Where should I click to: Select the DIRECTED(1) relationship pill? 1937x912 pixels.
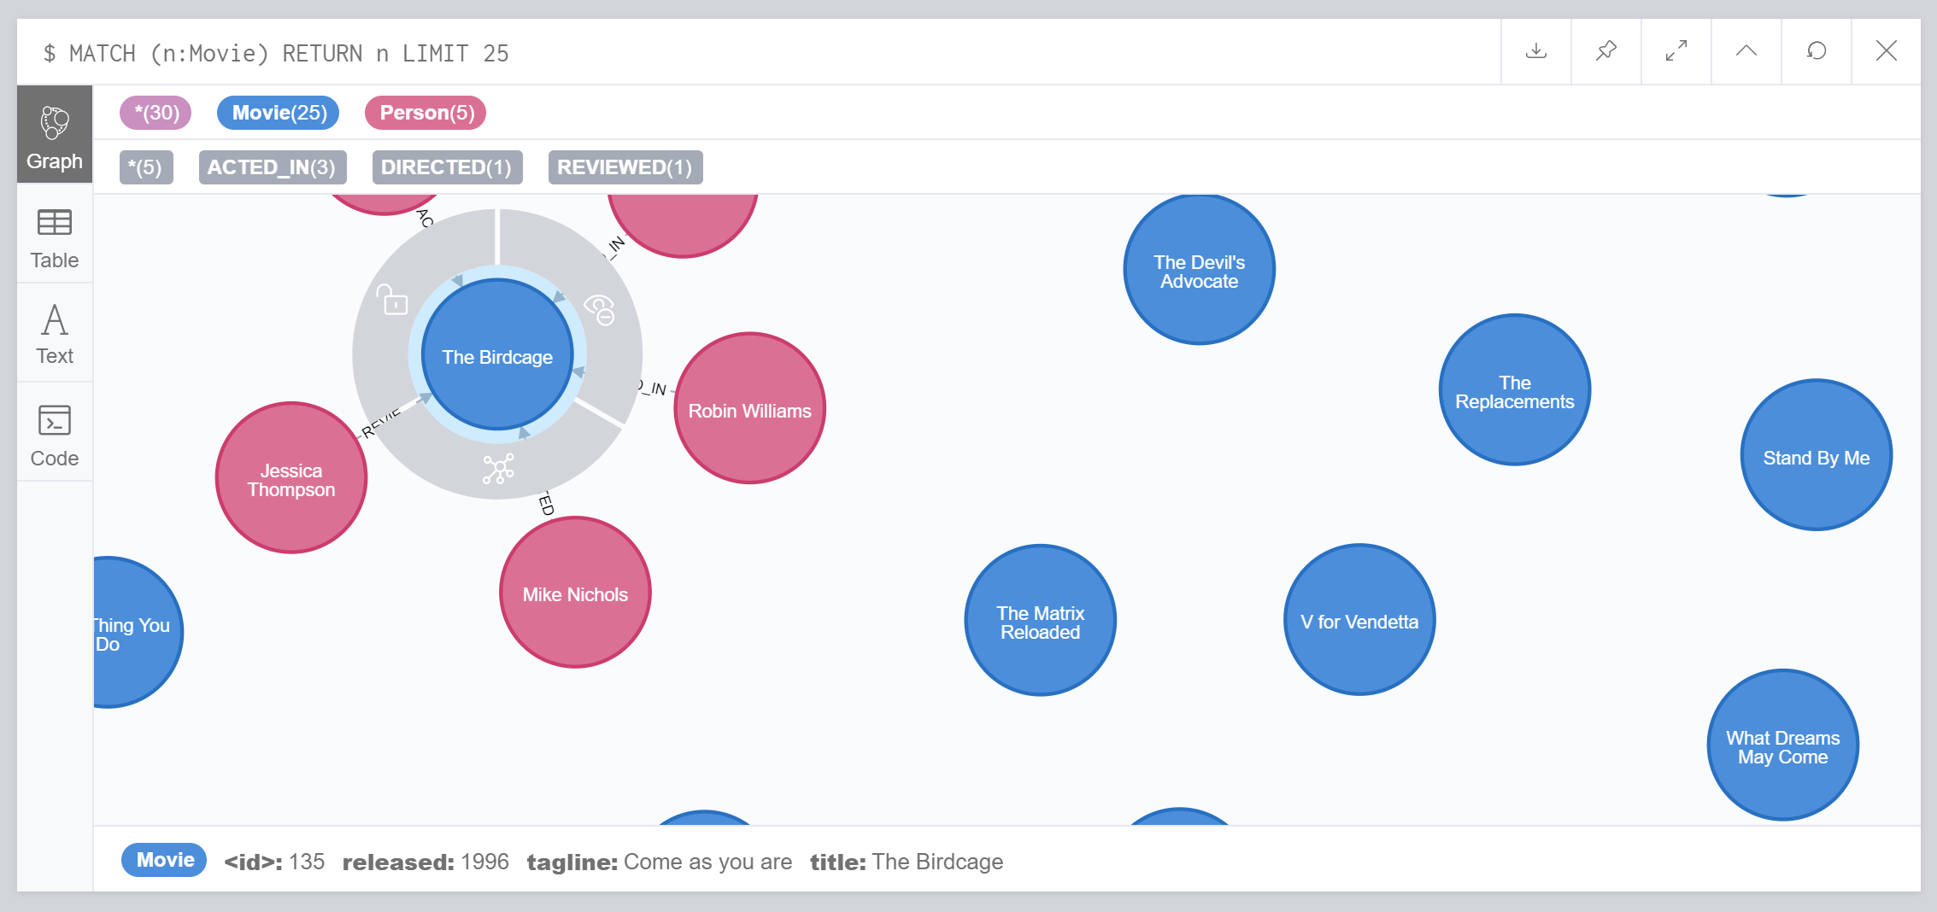(x=447, y=167)
